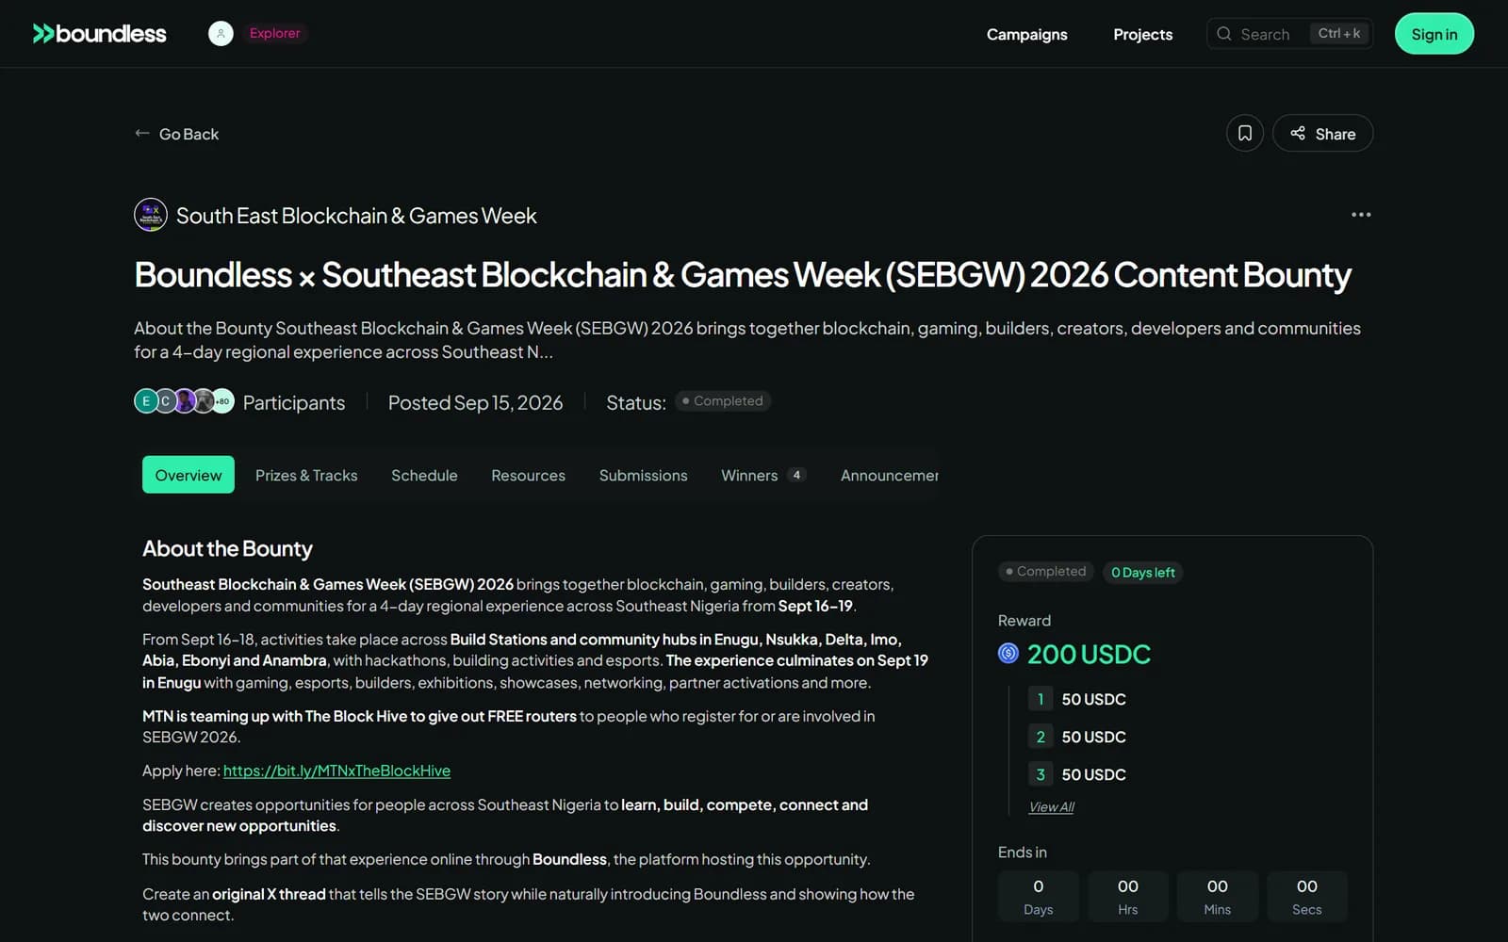Click the Boundless logo
Image resolution: width=1508 pixels, height=942 pixels.
pyautogui.click(x=100, y=34)
